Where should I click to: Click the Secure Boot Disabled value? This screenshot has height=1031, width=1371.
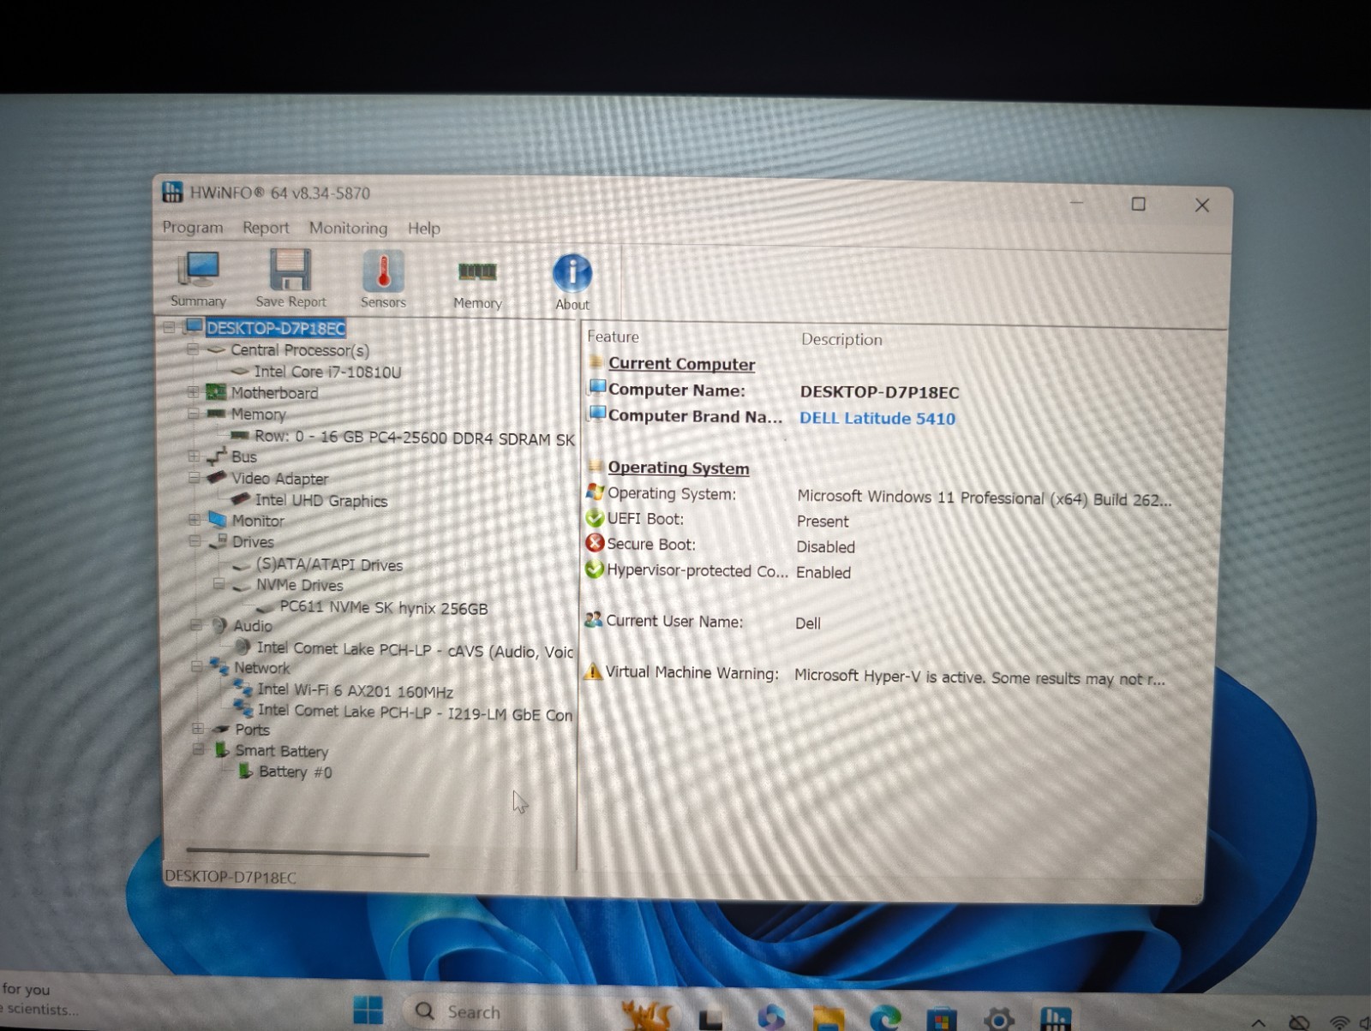[x=825, y=547]
